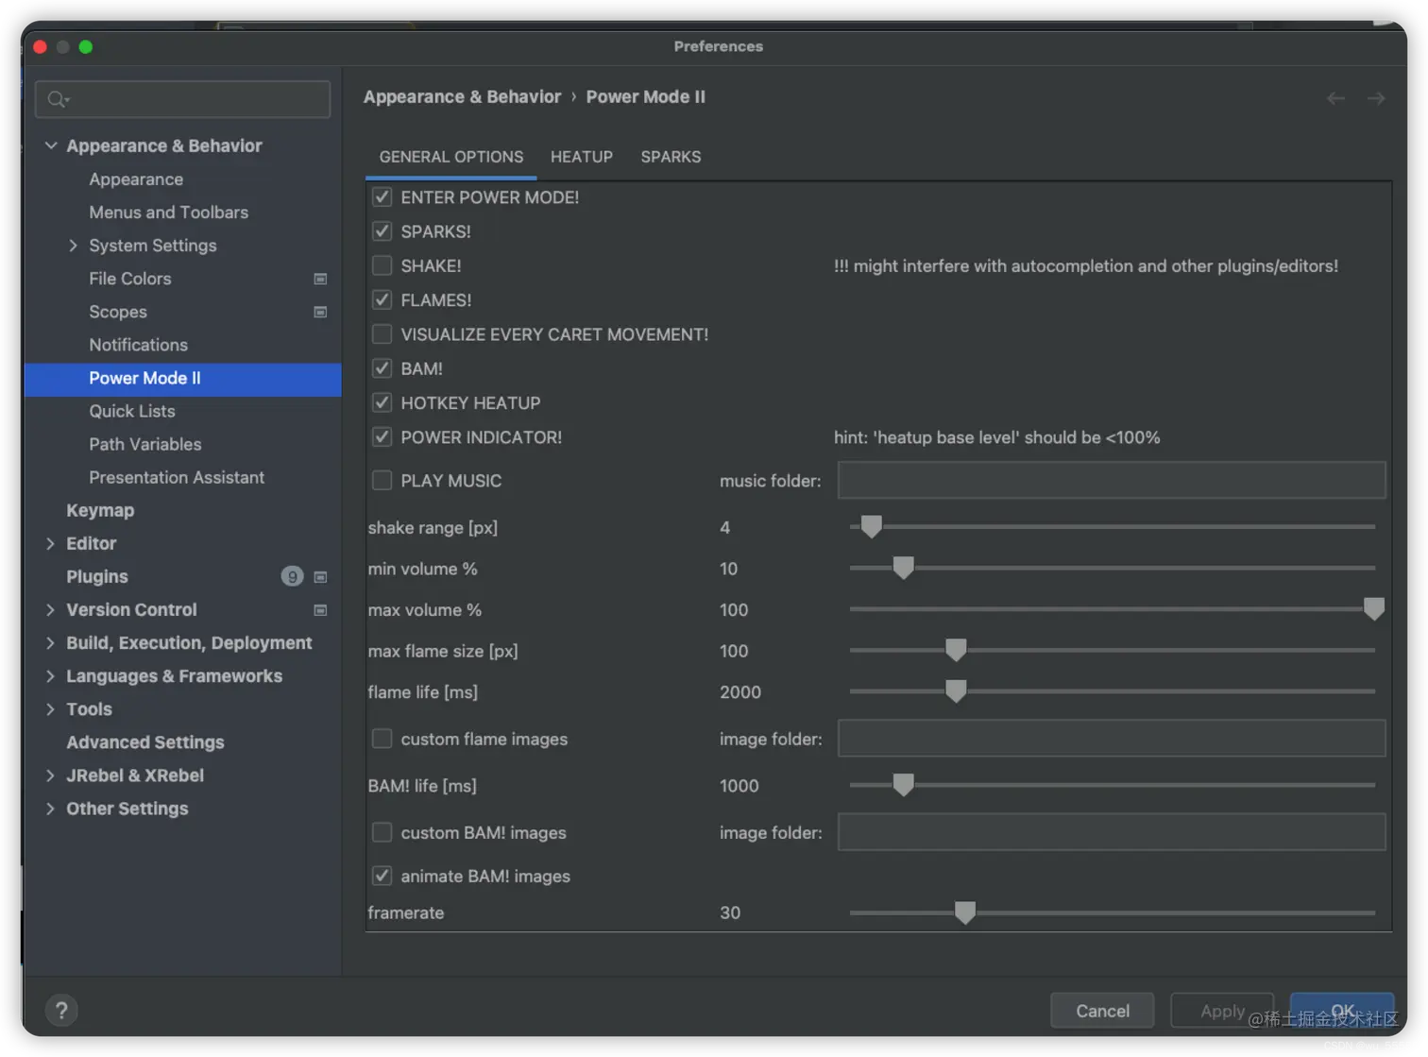The image size is (1428, 1057).
Task: Click the min volume % slider handle
Action: click(x=903, y=568)
